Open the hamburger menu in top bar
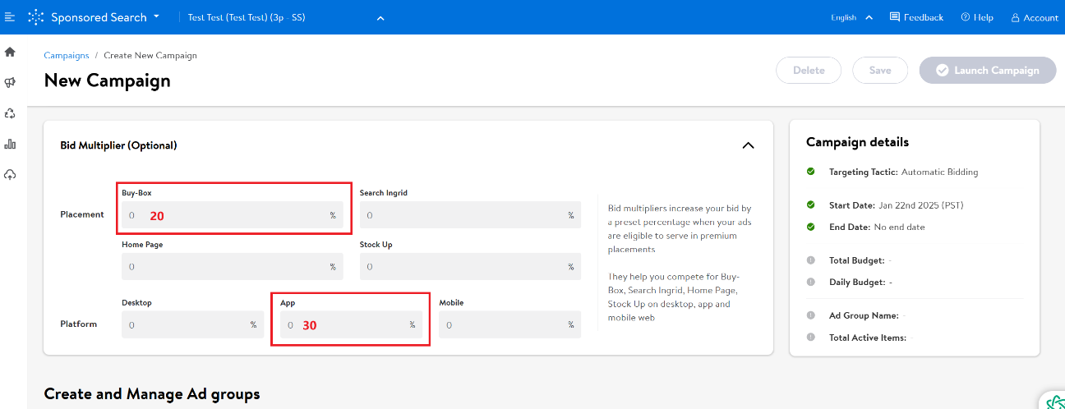This screenshot has width=1065, height=409. (9, 17)
